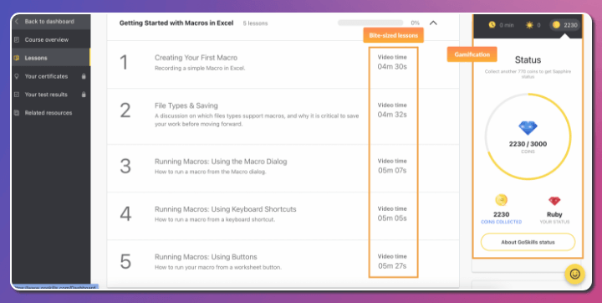Viewport: 602px width, 303px height.
Task: Click the lesson number 3
Action: (125, 166)
